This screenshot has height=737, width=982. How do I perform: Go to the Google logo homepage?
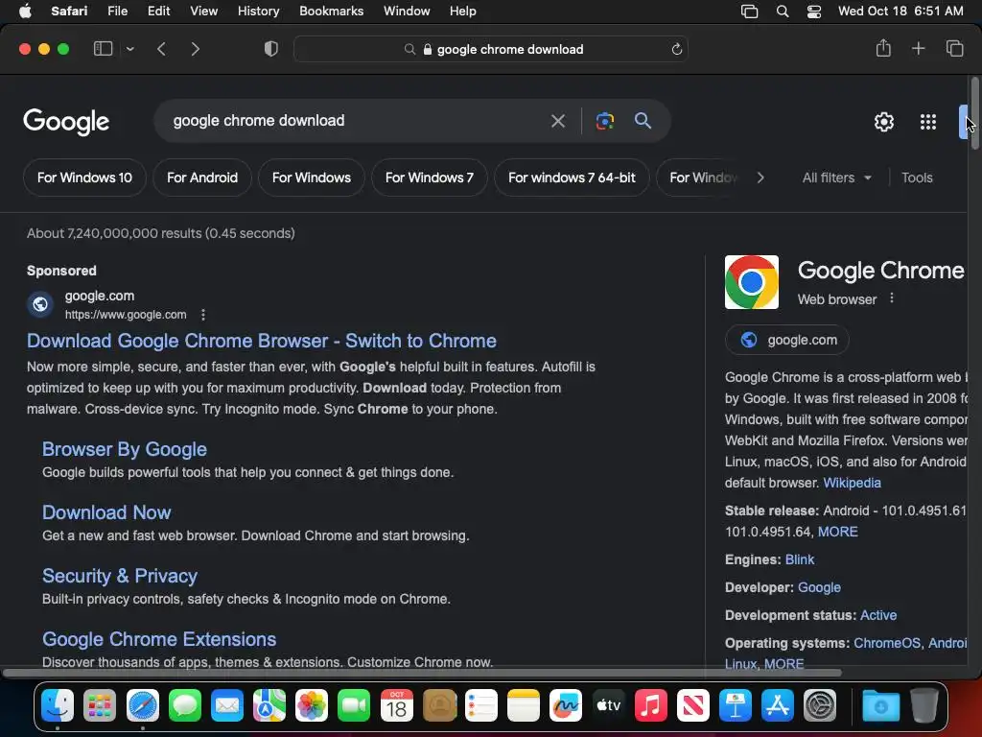(x=66, y=122)
